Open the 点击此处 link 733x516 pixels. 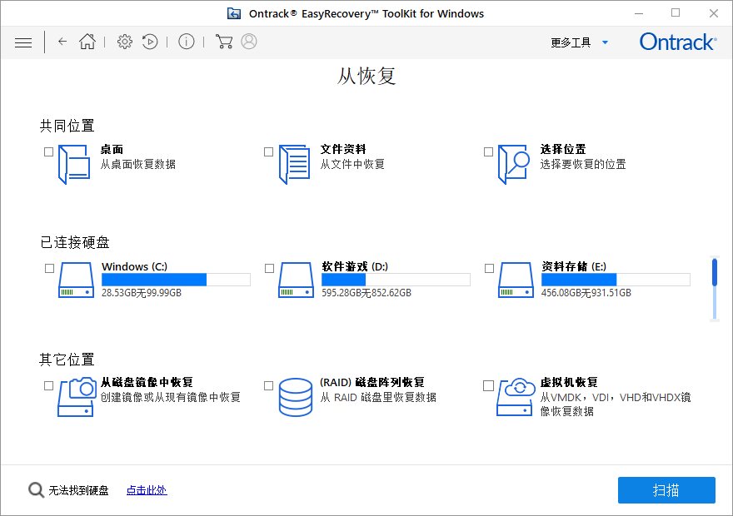tap(147, 490)
